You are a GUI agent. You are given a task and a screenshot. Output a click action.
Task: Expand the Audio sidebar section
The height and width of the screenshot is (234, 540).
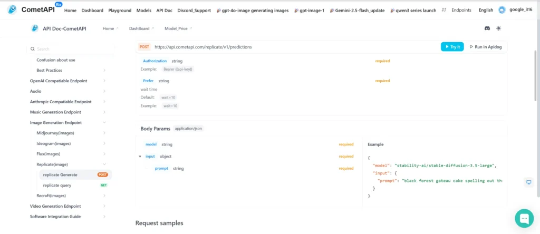point(104,91)
